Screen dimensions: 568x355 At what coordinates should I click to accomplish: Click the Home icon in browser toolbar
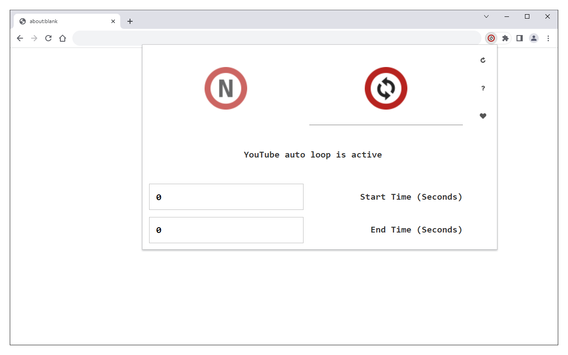pos(63,38)
